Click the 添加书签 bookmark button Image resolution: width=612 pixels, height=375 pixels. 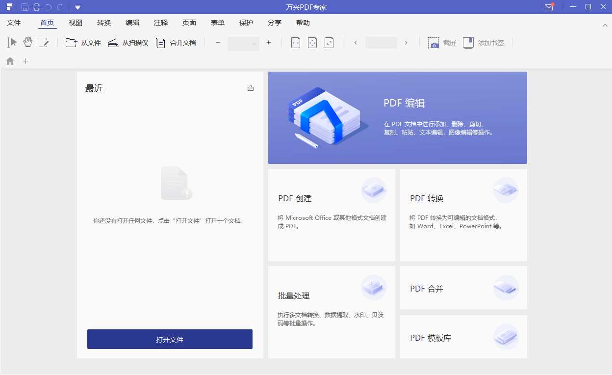click(x=483, y=43)
